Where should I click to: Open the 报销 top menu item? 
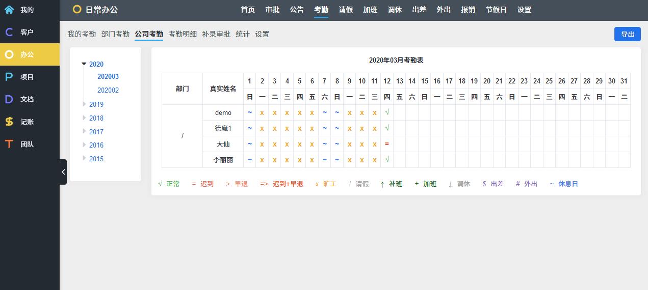468,10
